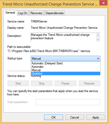Viewport: 109px width, 124px height.
Task: Apply the startup type changes
Action: [96, 117]
